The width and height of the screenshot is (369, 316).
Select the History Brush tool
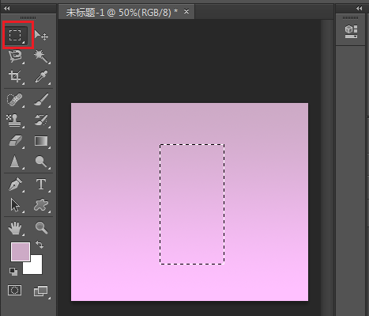pyautogui.click(x=42, y=120)
